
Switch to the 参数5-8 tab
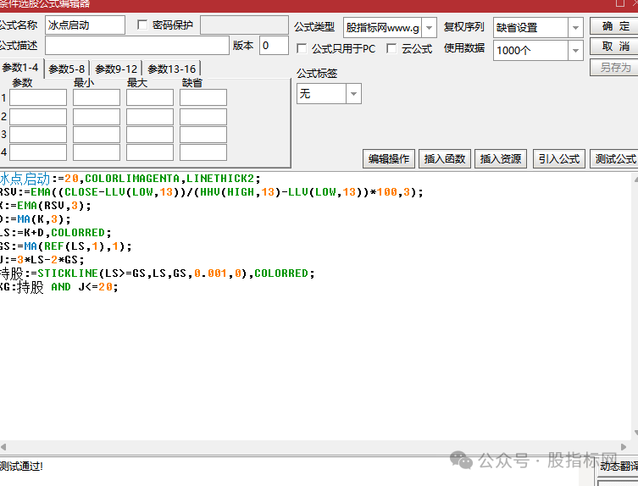point(67,69)
